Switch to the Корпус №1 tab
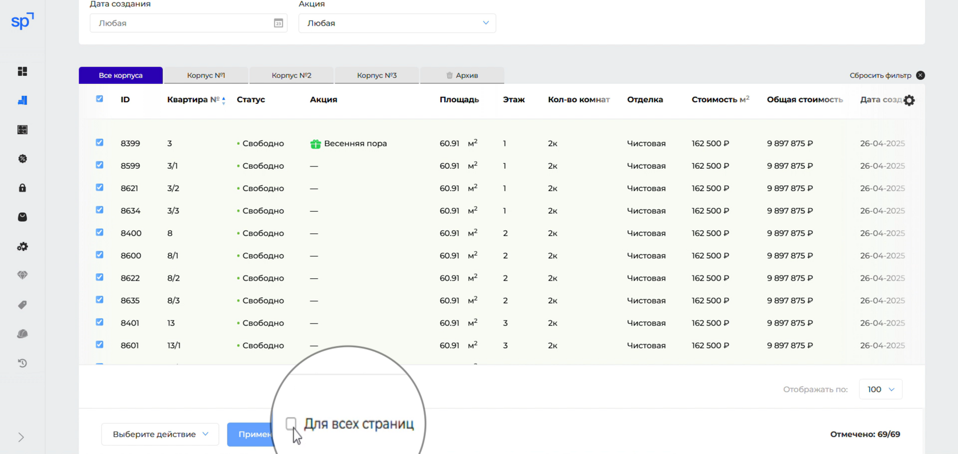 (206, 75)
